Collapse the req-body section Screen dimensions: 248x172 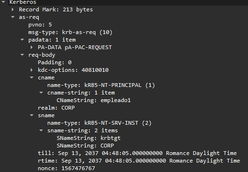22,55
